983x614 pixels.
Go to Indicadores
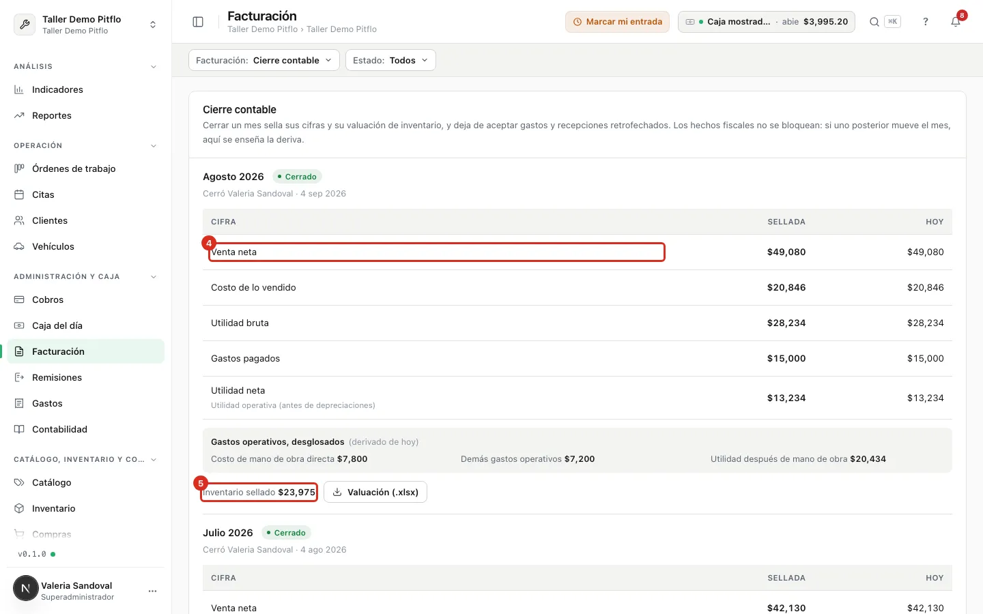pyautogui.click(x=86, y=89)
